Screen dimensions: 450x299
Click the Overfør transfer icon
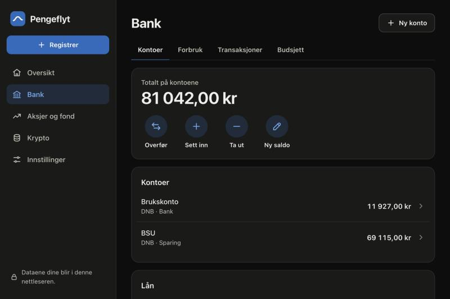coord(156,126)
